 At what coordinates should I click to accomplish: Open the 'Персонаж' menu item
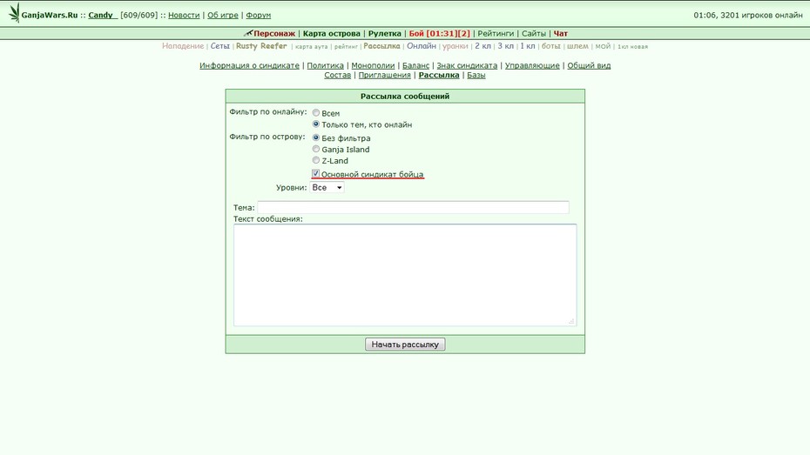click(274, 34)
